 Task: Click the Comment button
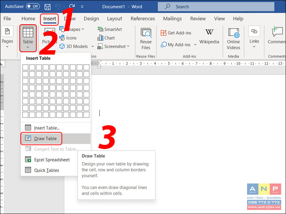point(276,35)
